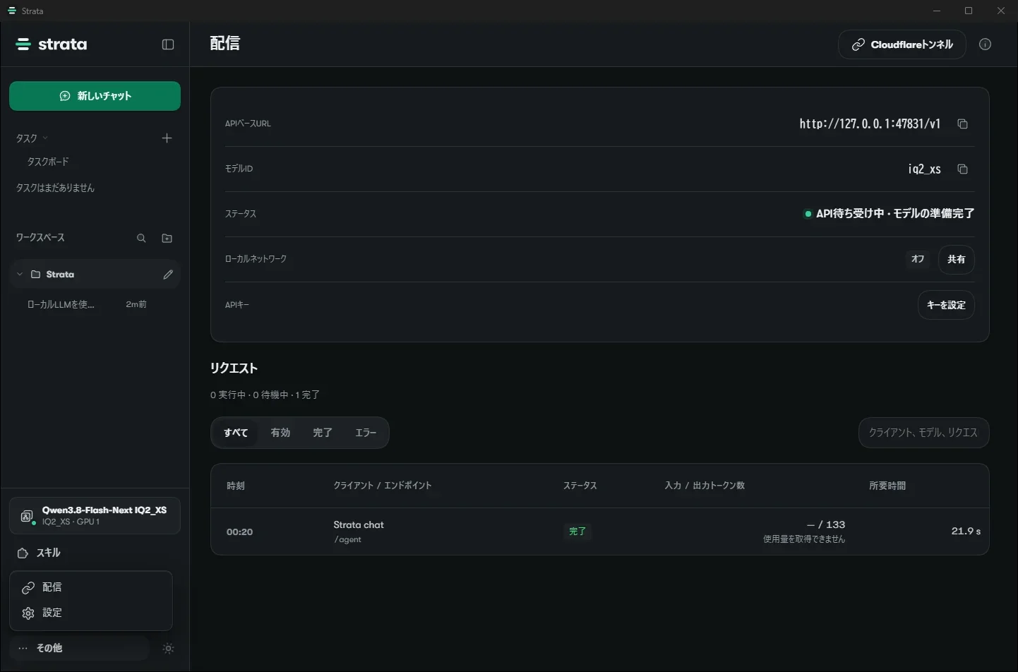Set local network to オフ

(x=918, y=259)
